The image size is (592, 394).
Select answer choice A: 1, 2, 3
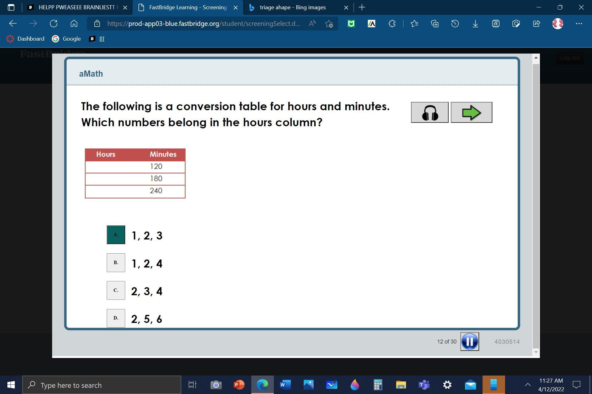point(116,235)
